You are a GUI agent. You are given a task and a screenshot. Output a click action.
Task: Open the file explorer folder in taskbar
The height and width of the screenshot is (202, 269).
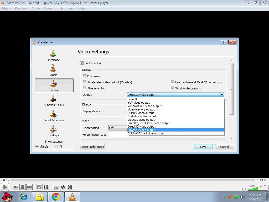pyautogui.click(x=40, y=197)
